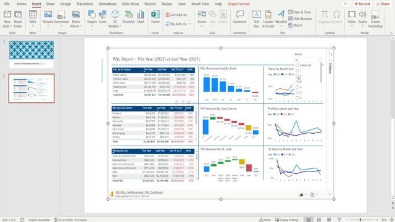The image size is (395, 222).
Task: Open the comments pane icon in title area
Action: click(346, 4)
